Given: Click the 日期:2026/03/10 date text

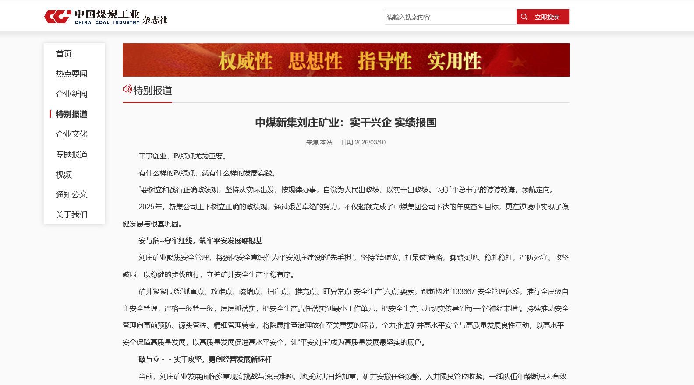Looking at the screenshot, I should click(x=363, y=142).
